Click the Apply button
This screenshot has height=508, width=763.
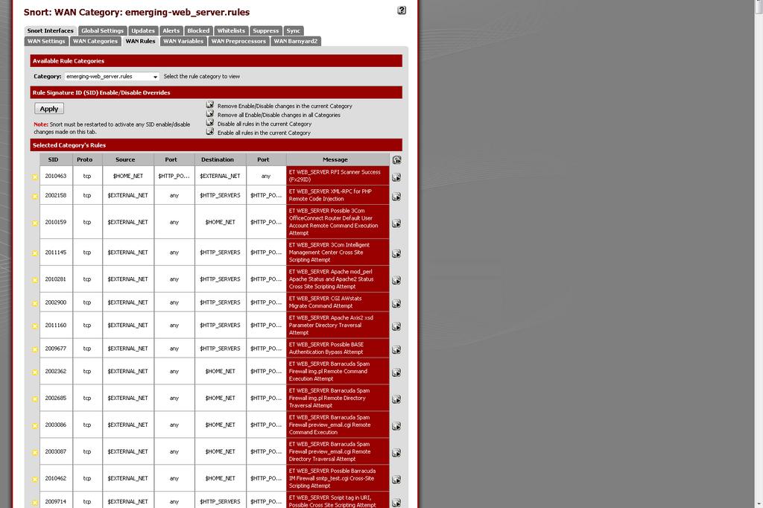tap(49, 109)
